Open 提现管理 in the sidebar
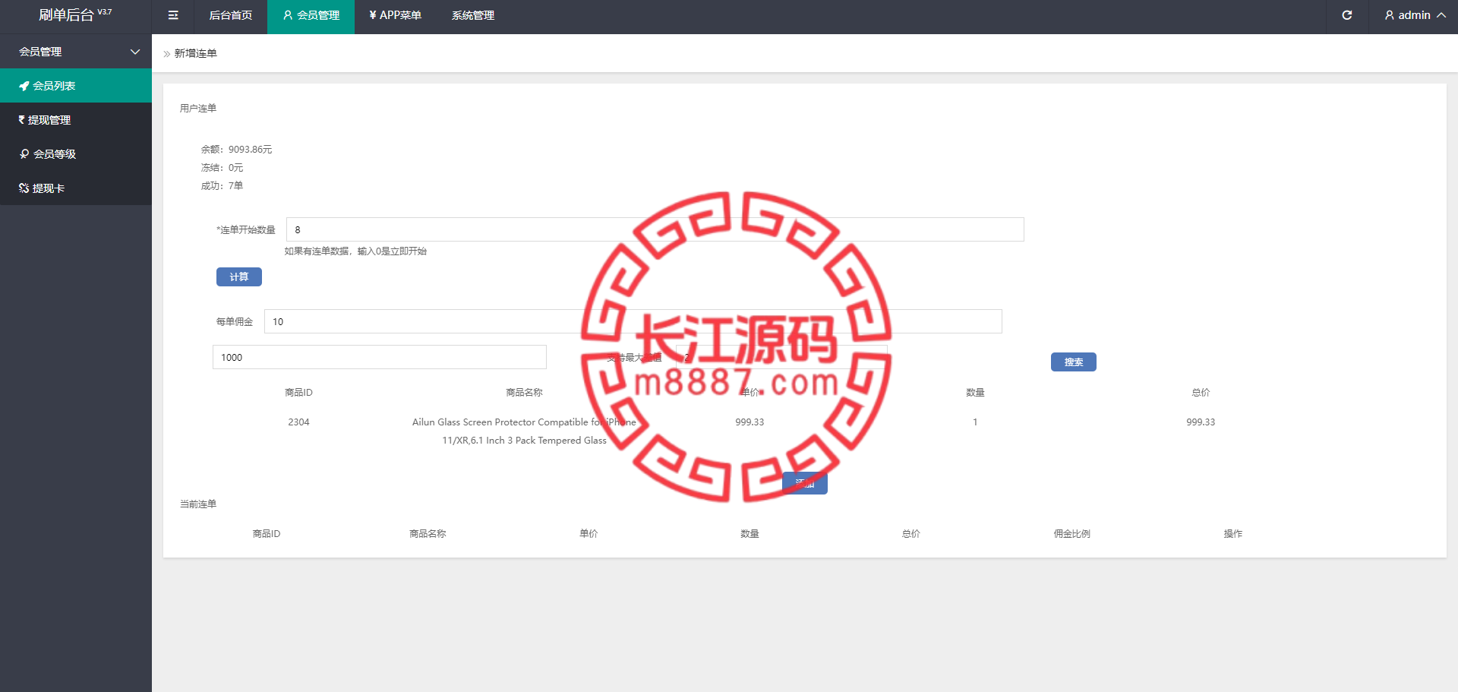 pyautogui.click(x=76, y=120)
